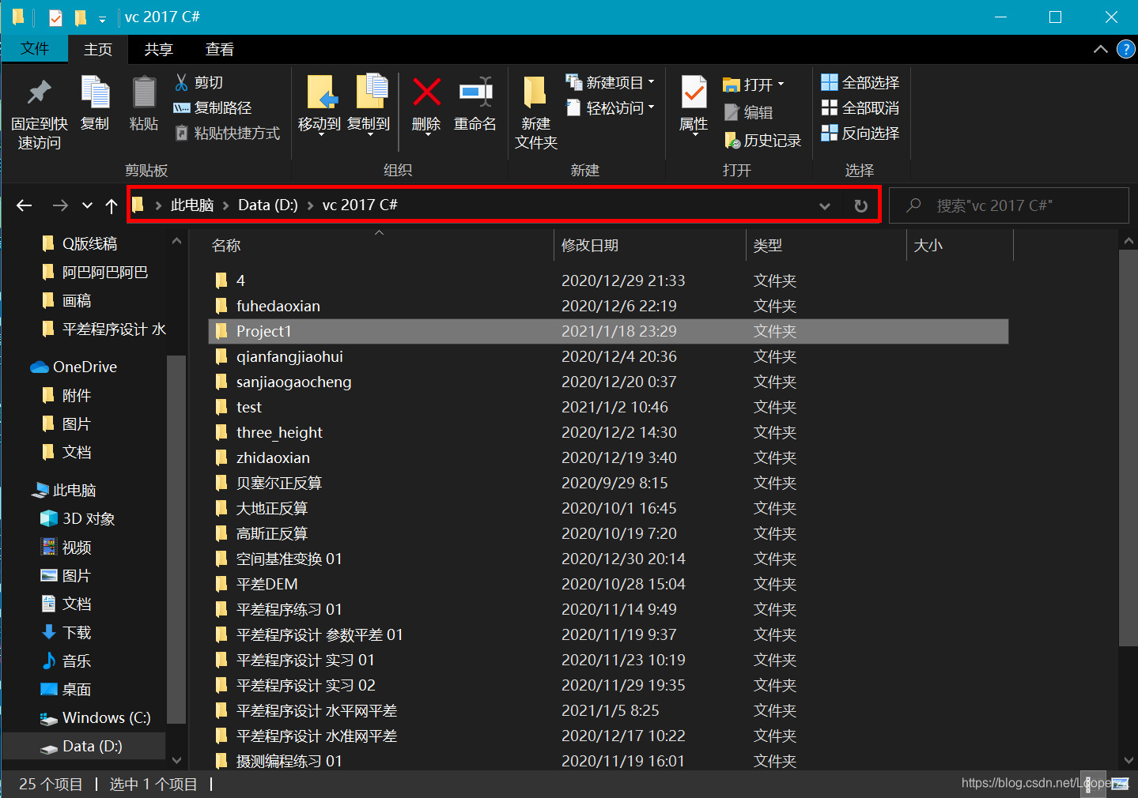This screenshot has height=798, width=1138.
Task: Sort by the Name (名称) column header
Action: point(226,246)
